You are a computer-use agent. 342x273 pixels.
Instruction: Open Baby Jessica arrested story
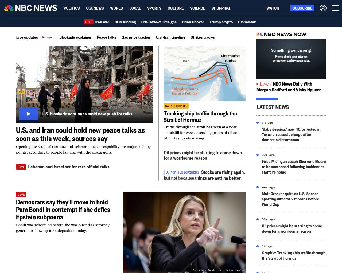291,135
